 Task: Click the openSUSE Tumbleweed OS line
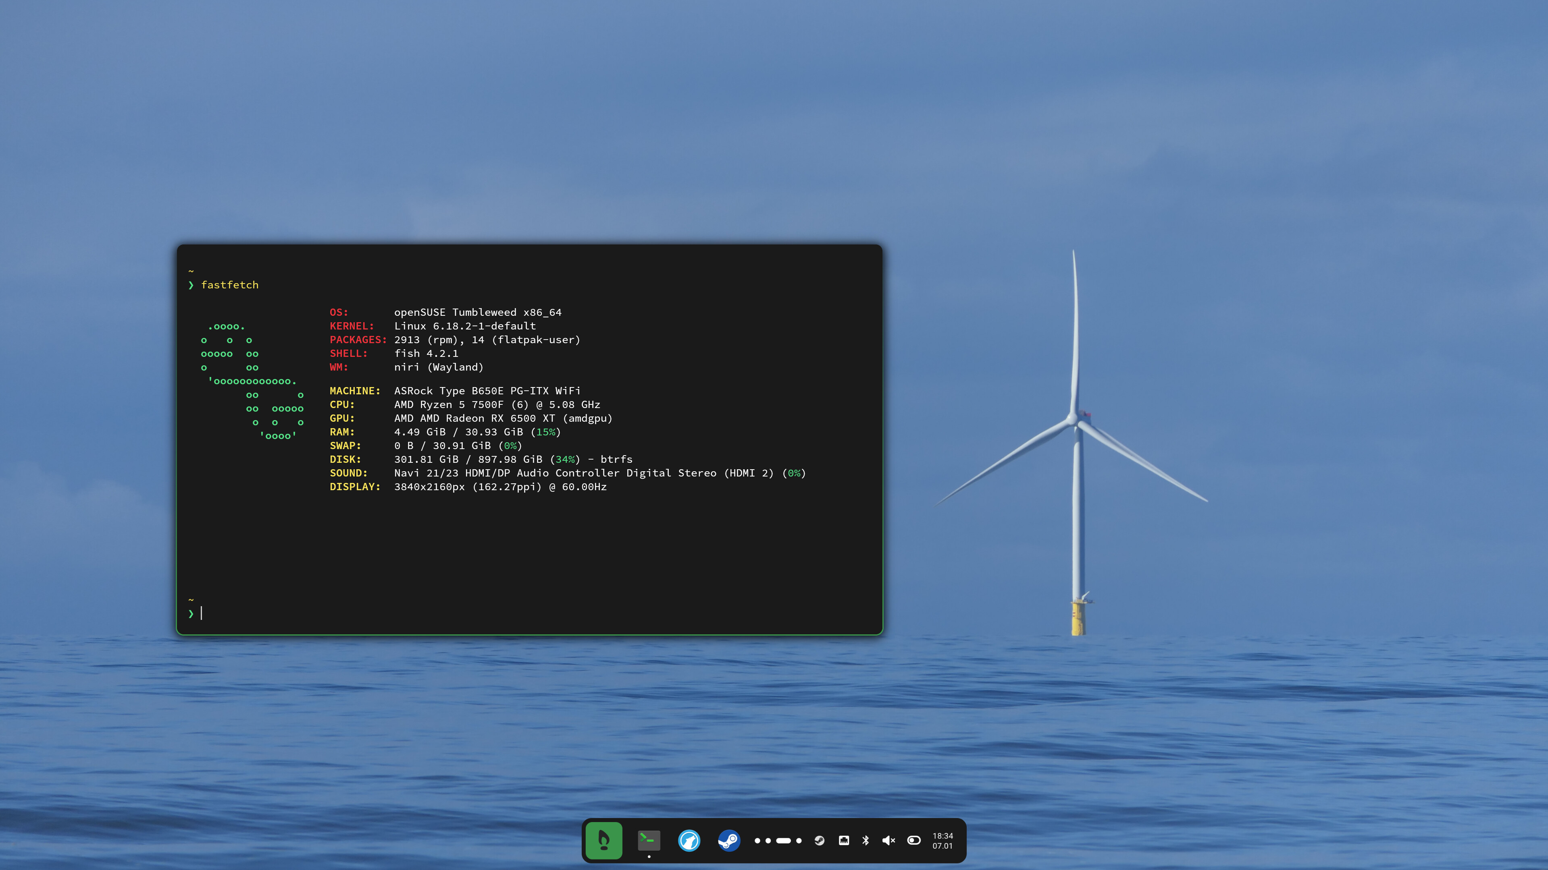pos(477,312)
